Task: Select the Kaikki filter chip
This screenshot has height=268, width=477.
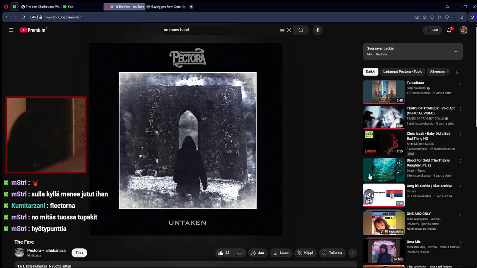Action: click(370, 71)
